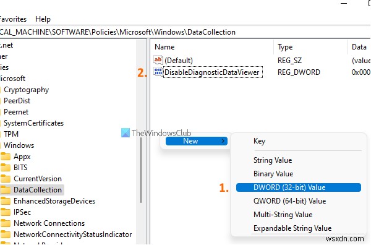
Task: Click the BITS folder icon
Action: click(6, 168)
